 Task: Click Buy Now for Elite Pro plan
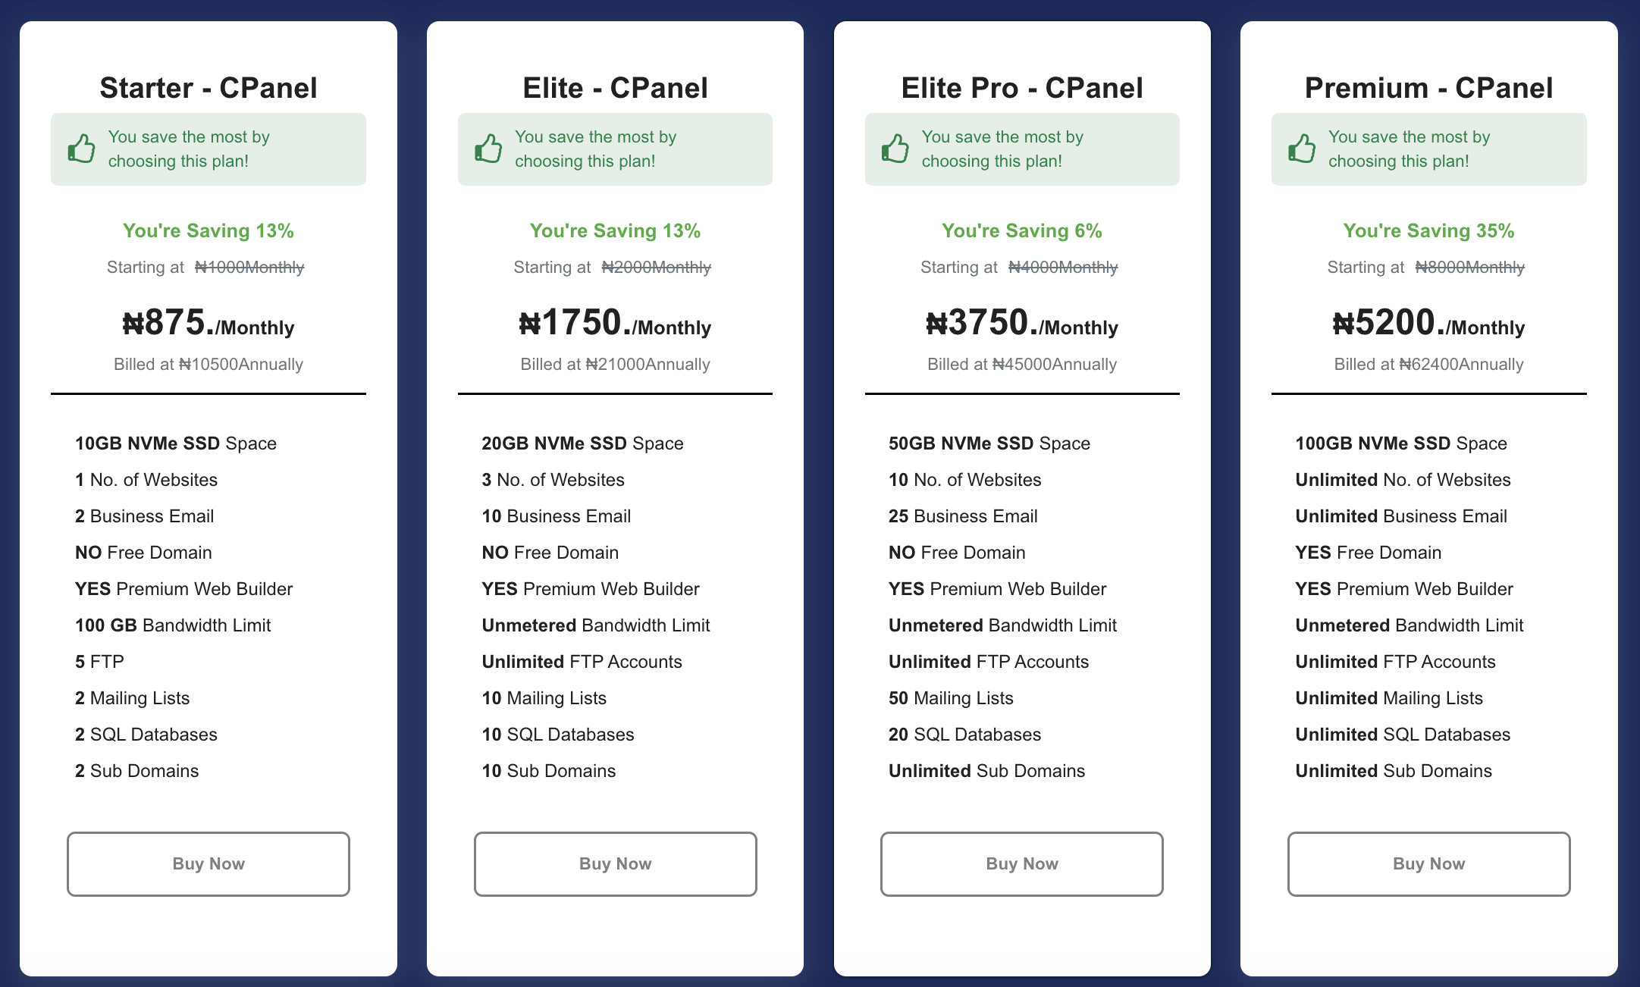click(1021, 864)
